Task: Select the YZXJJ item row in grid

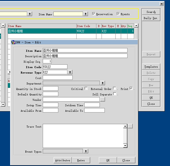Action: tap(71, 31)
